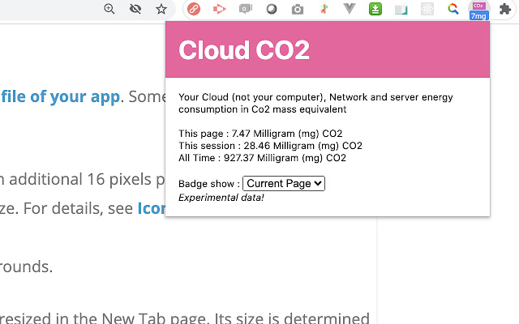Open the Badge show Current Page dropdown

[x=284, y=184]
